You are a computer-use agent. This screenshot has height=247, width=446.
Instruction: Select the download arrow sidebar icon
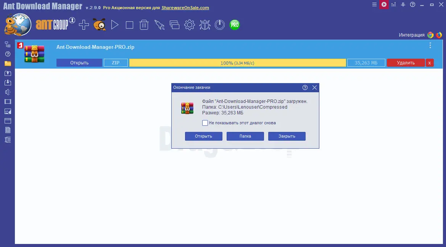(8, 83)
